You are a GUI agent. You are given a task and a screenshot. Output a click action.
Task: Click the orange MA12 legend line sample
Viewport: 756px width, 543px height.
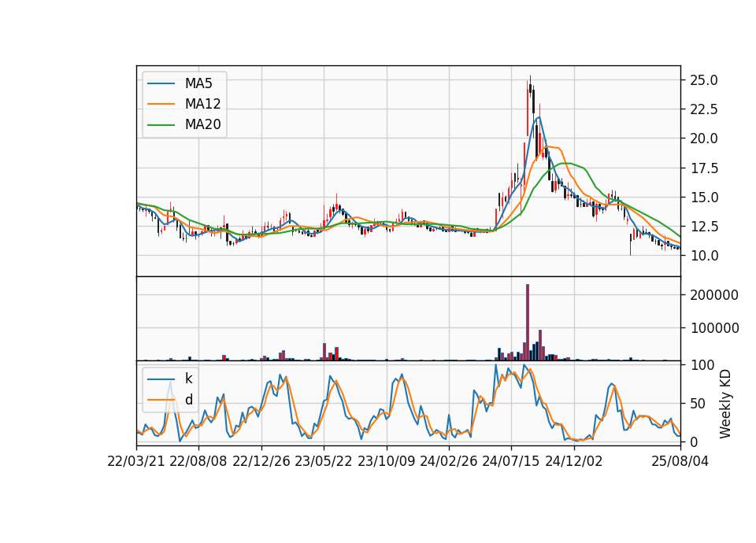161,104
